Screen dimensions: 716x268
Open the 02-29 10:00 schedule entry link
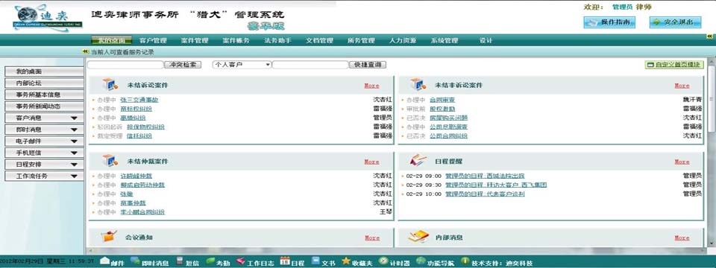click(x=485, y=194)
